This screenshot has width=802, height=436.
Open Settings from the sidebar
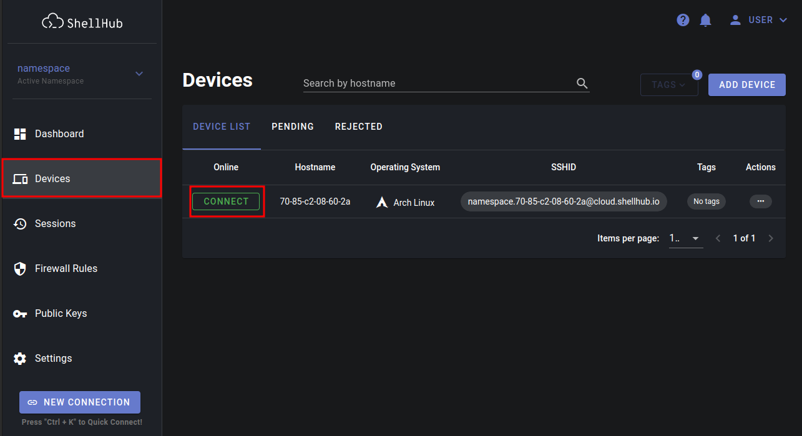pyautogui.click(x=81, y=359)
